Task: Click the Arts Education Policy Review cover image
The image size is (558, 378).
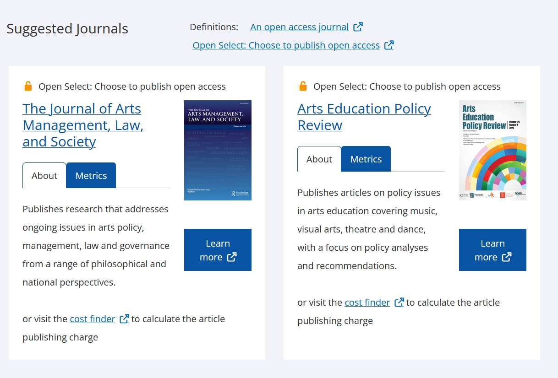Action: (492, 150)
